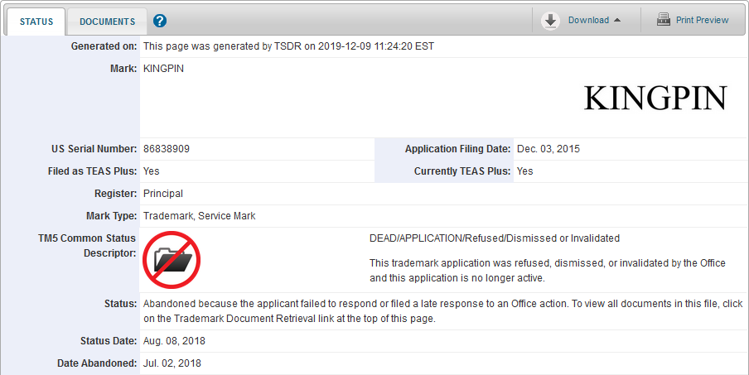749x375 pixels.
Task: Click the refused or invalidated explanation sentence
Action: 548,271
